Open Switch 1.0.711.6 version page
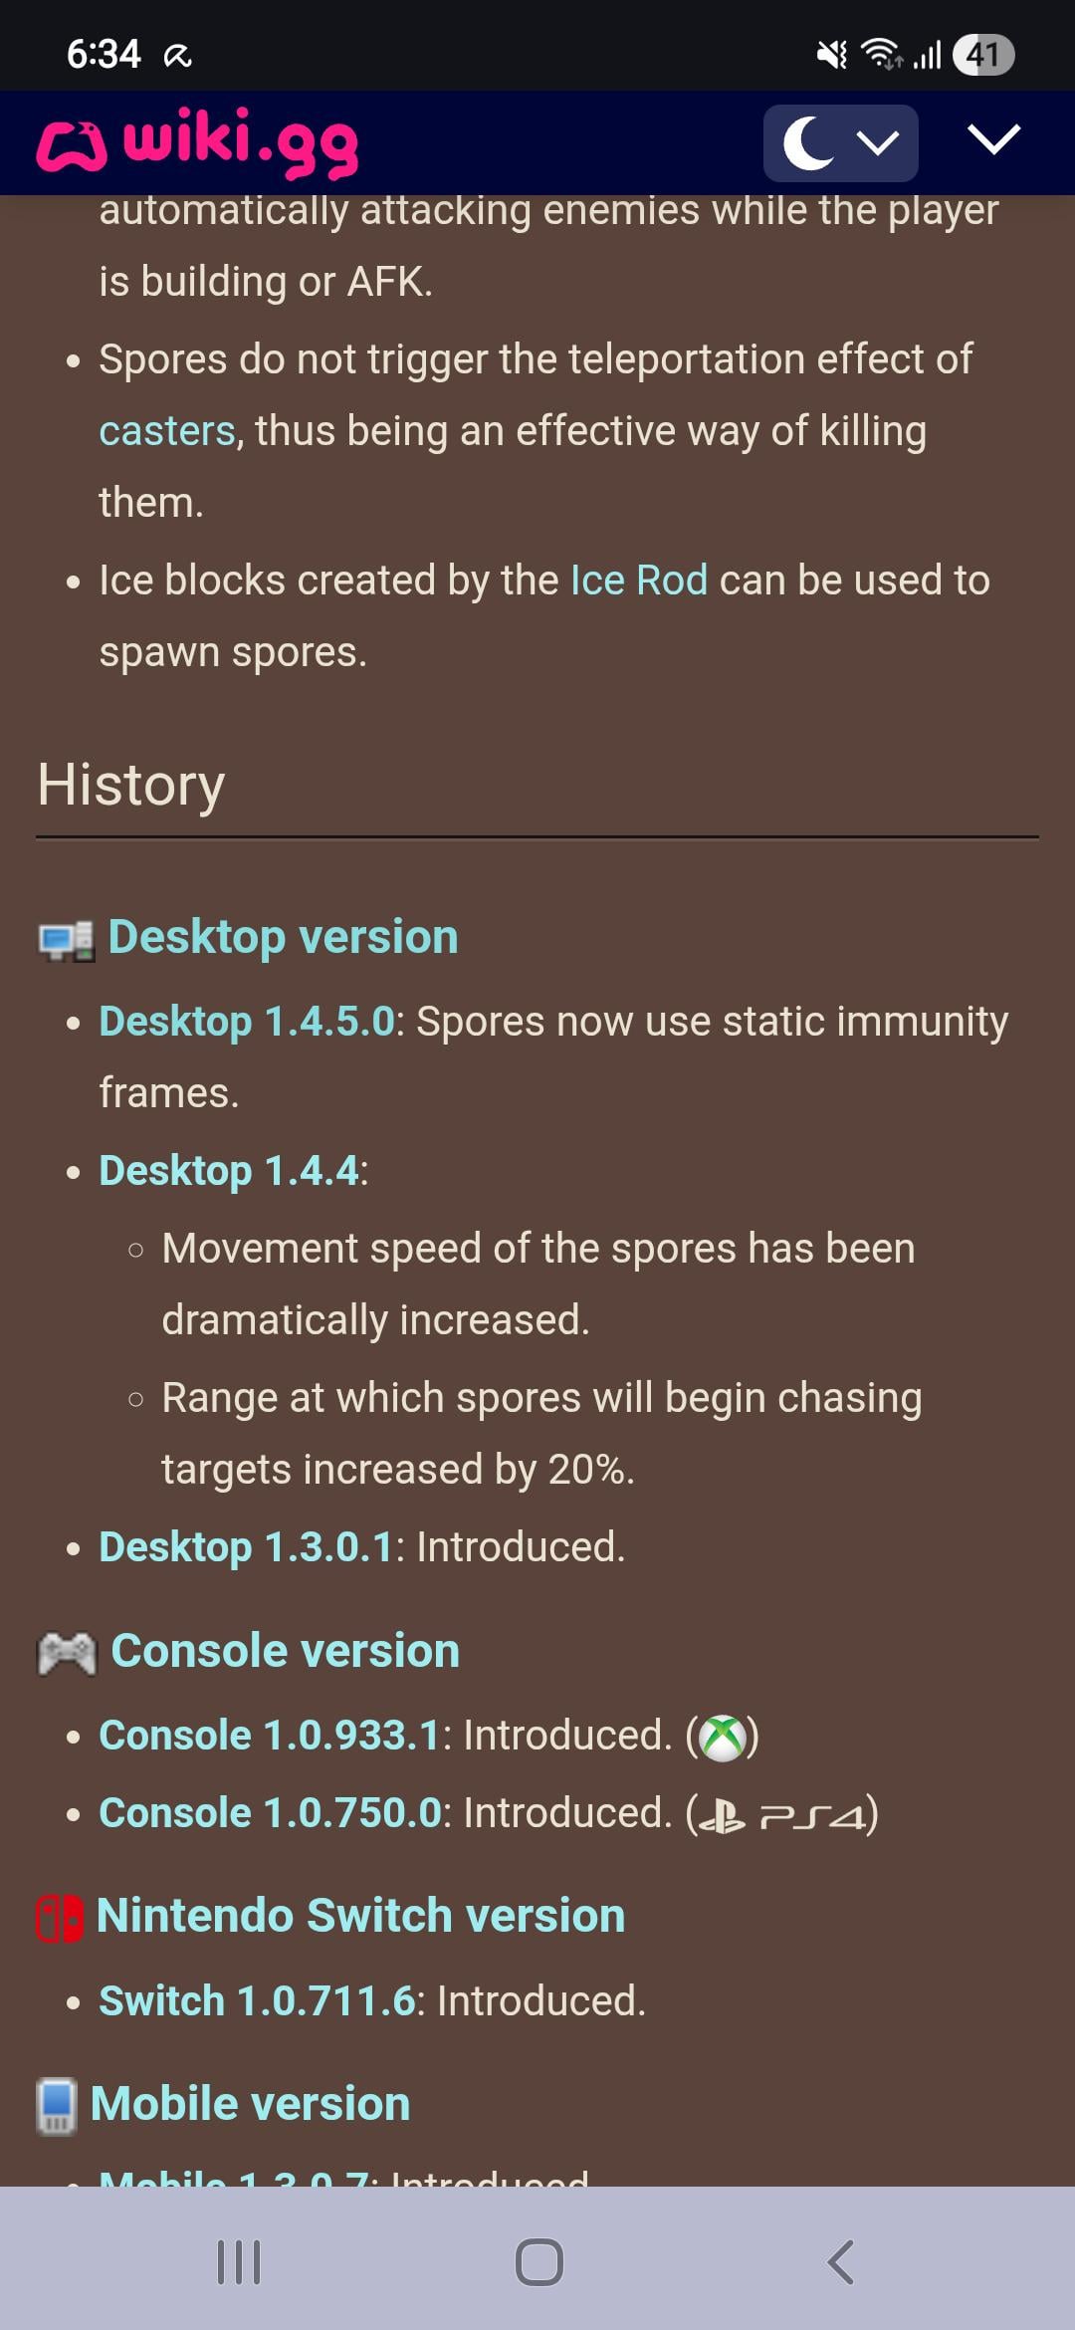 pyautogui.click(x=257, y=2001)
